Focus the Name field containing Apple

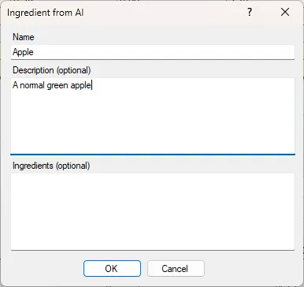pyautogui.click(x=153, y=52)
